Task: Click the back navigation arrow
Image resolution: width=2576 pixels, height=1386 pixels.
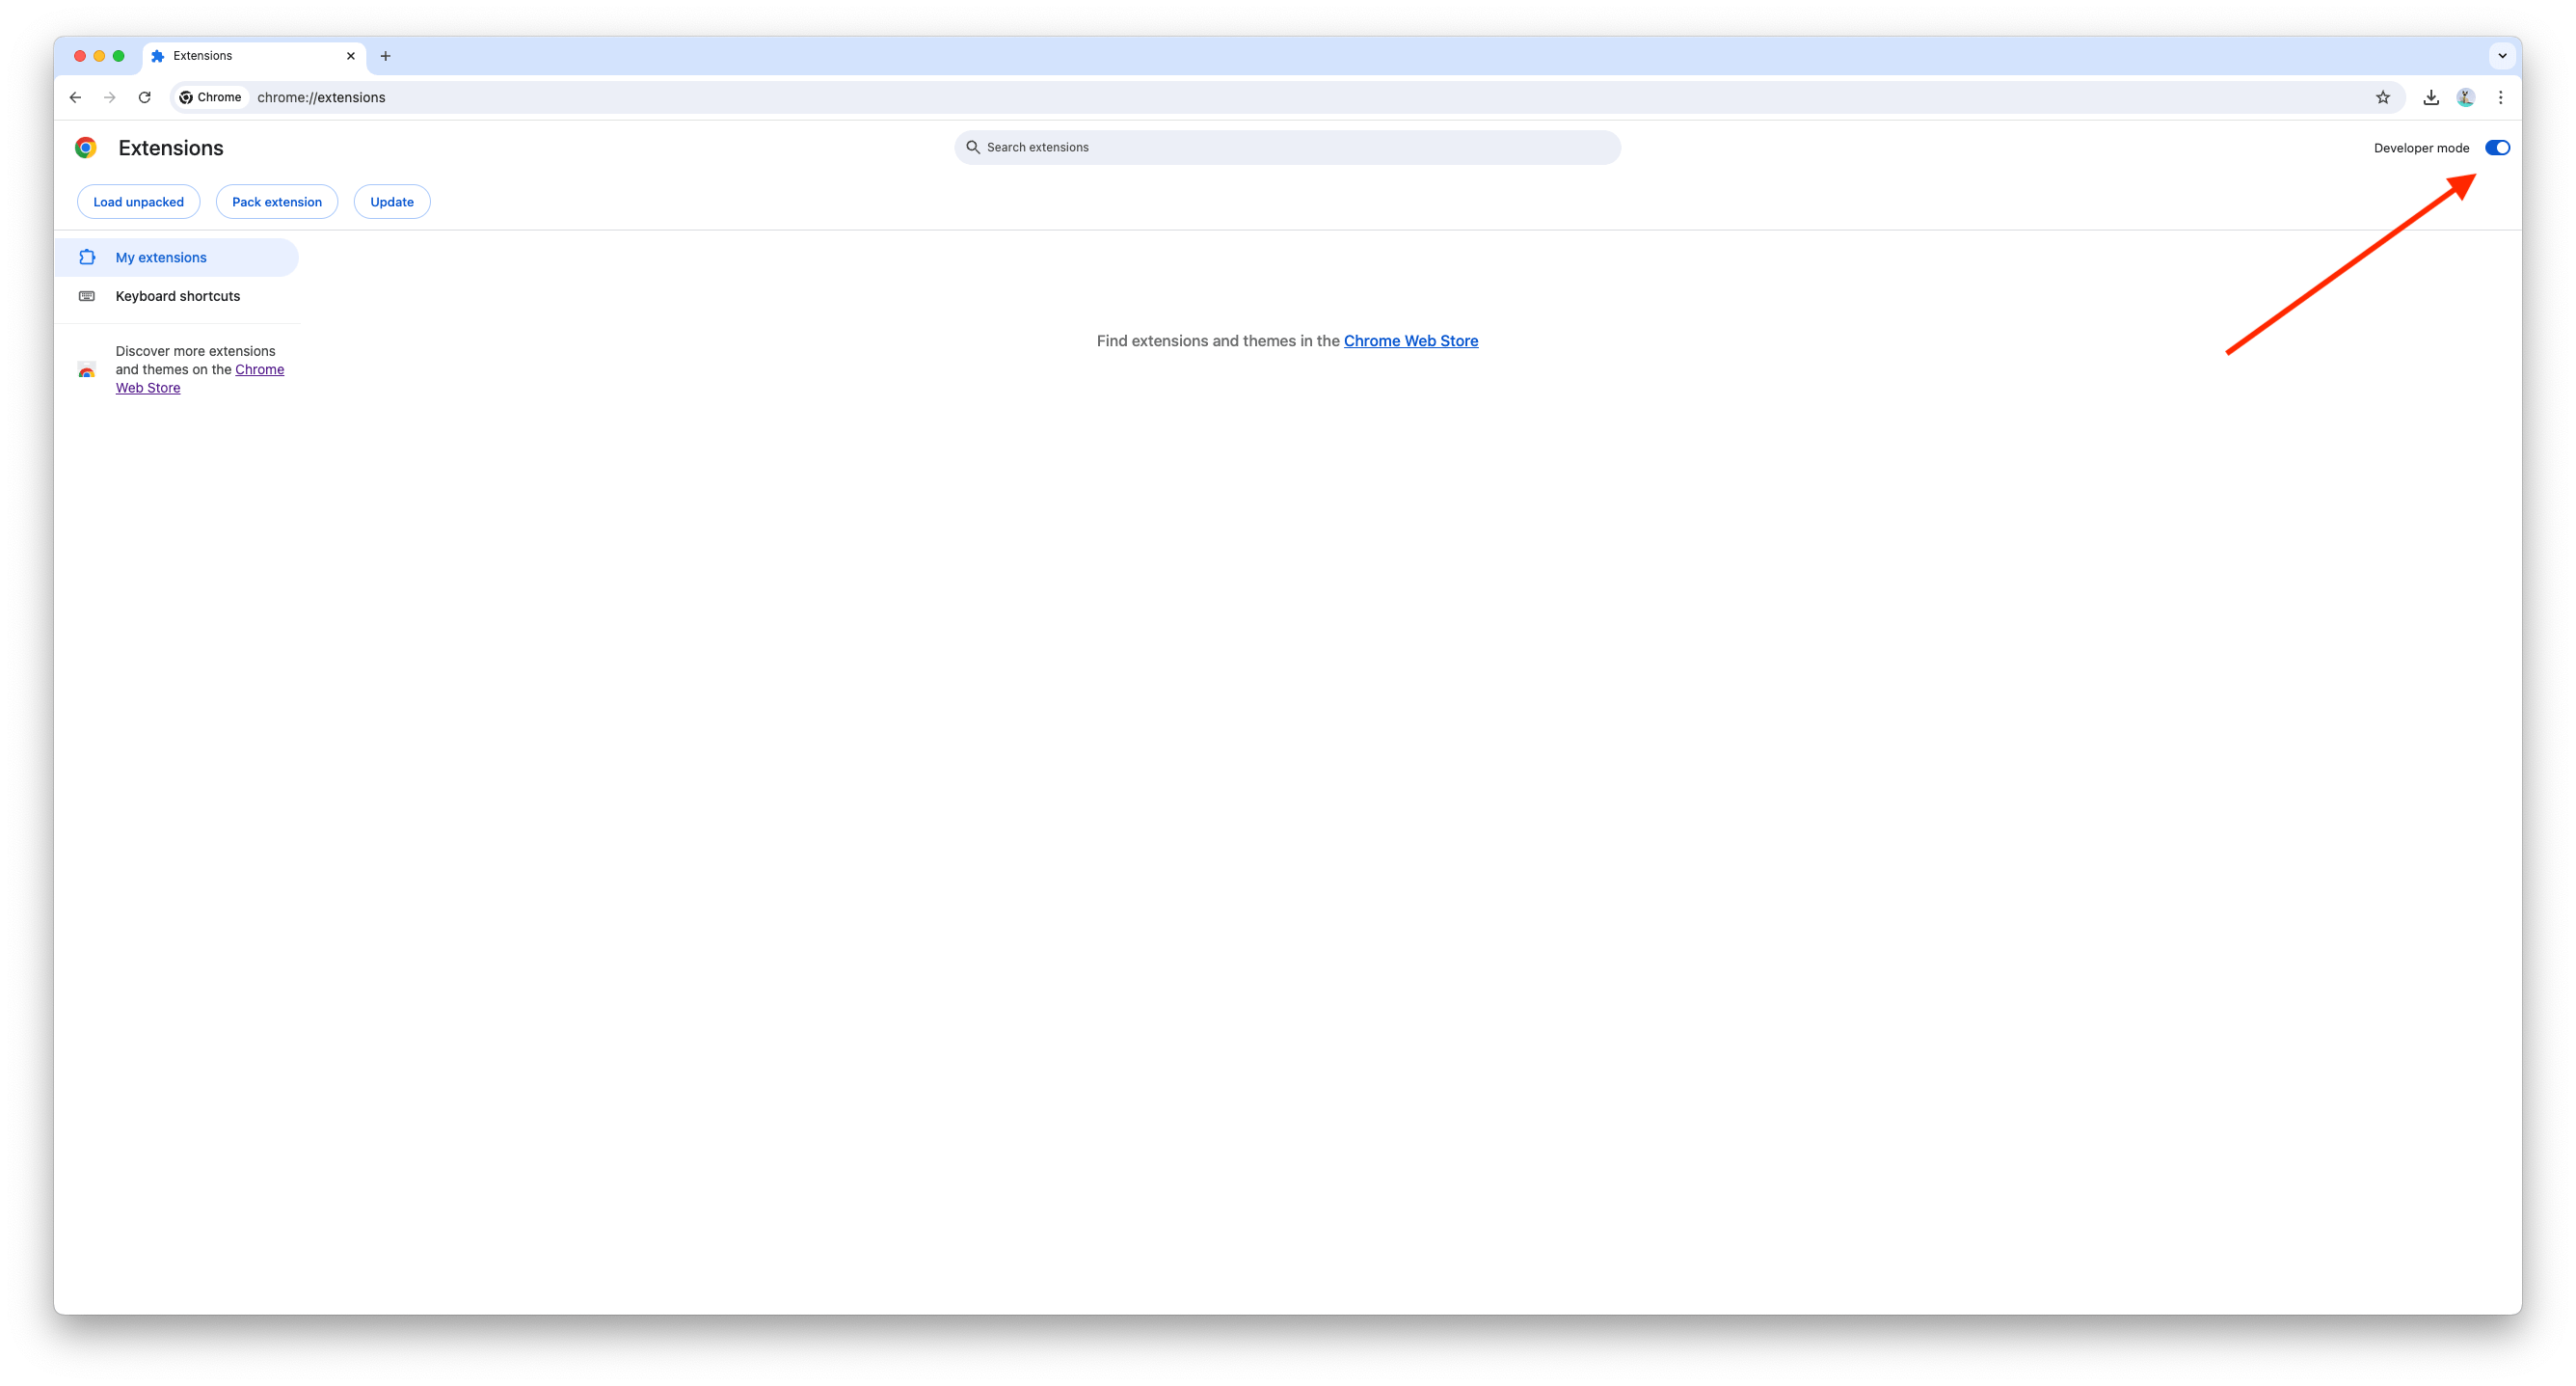Action: click(76, 97)
